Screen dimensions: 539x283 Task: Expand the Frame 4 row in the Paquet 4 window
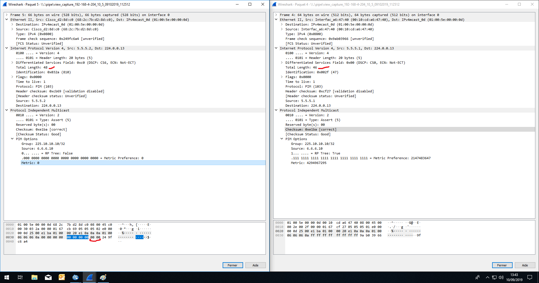coord(276,15)
